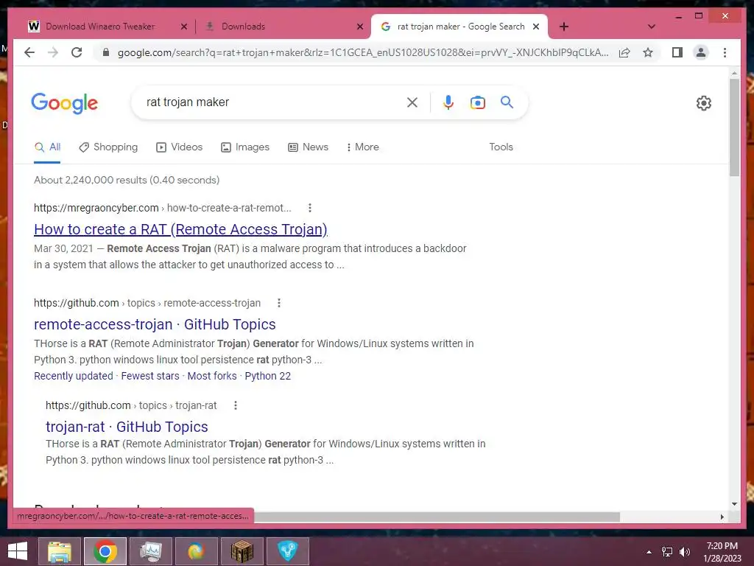The height and width of the screenshot is (566, 754).
Task: Expand the More search filters
Action: tap(362, 147)
